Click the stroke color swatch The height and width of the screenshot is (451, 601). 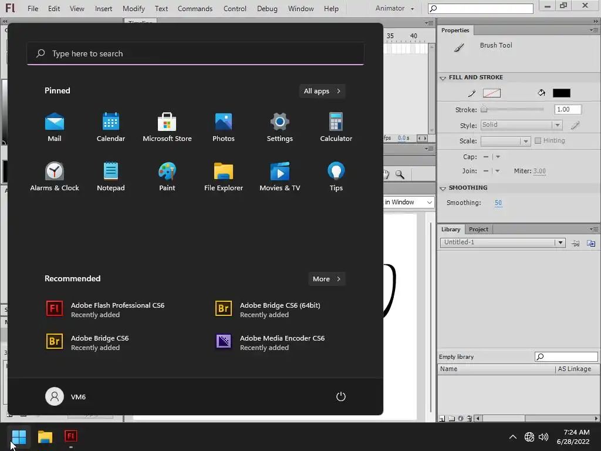click(492, 93)
